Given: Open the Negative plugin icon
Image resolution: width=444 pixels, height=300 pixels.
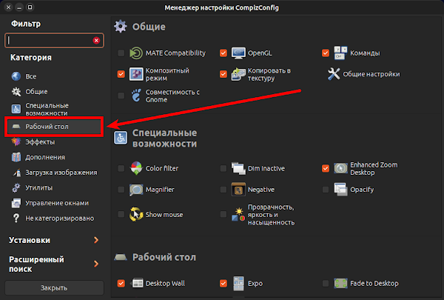Looking at the screenshot, I should 238,190.
